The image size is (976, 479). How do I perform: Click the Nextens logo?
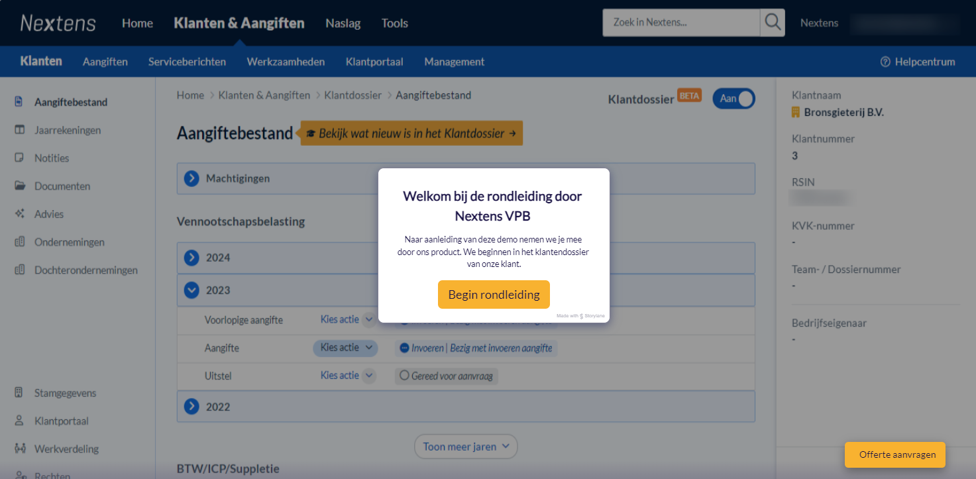click(58, 23)
